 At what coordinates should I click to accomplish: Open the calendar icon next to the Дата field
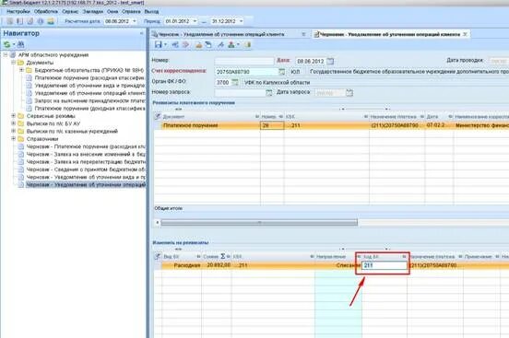point(330,61)
